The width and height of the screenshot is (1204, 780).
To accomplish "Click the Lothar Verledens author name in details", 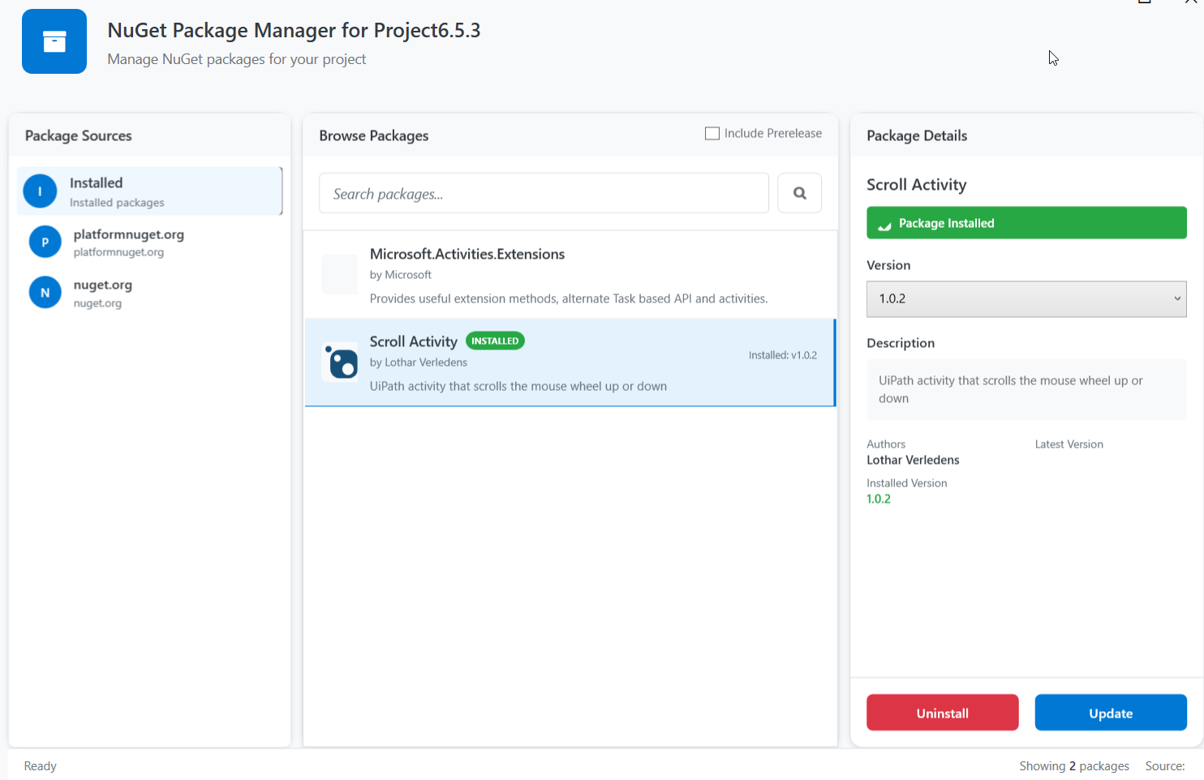I will pyautogui.click(x=913, y=460).
